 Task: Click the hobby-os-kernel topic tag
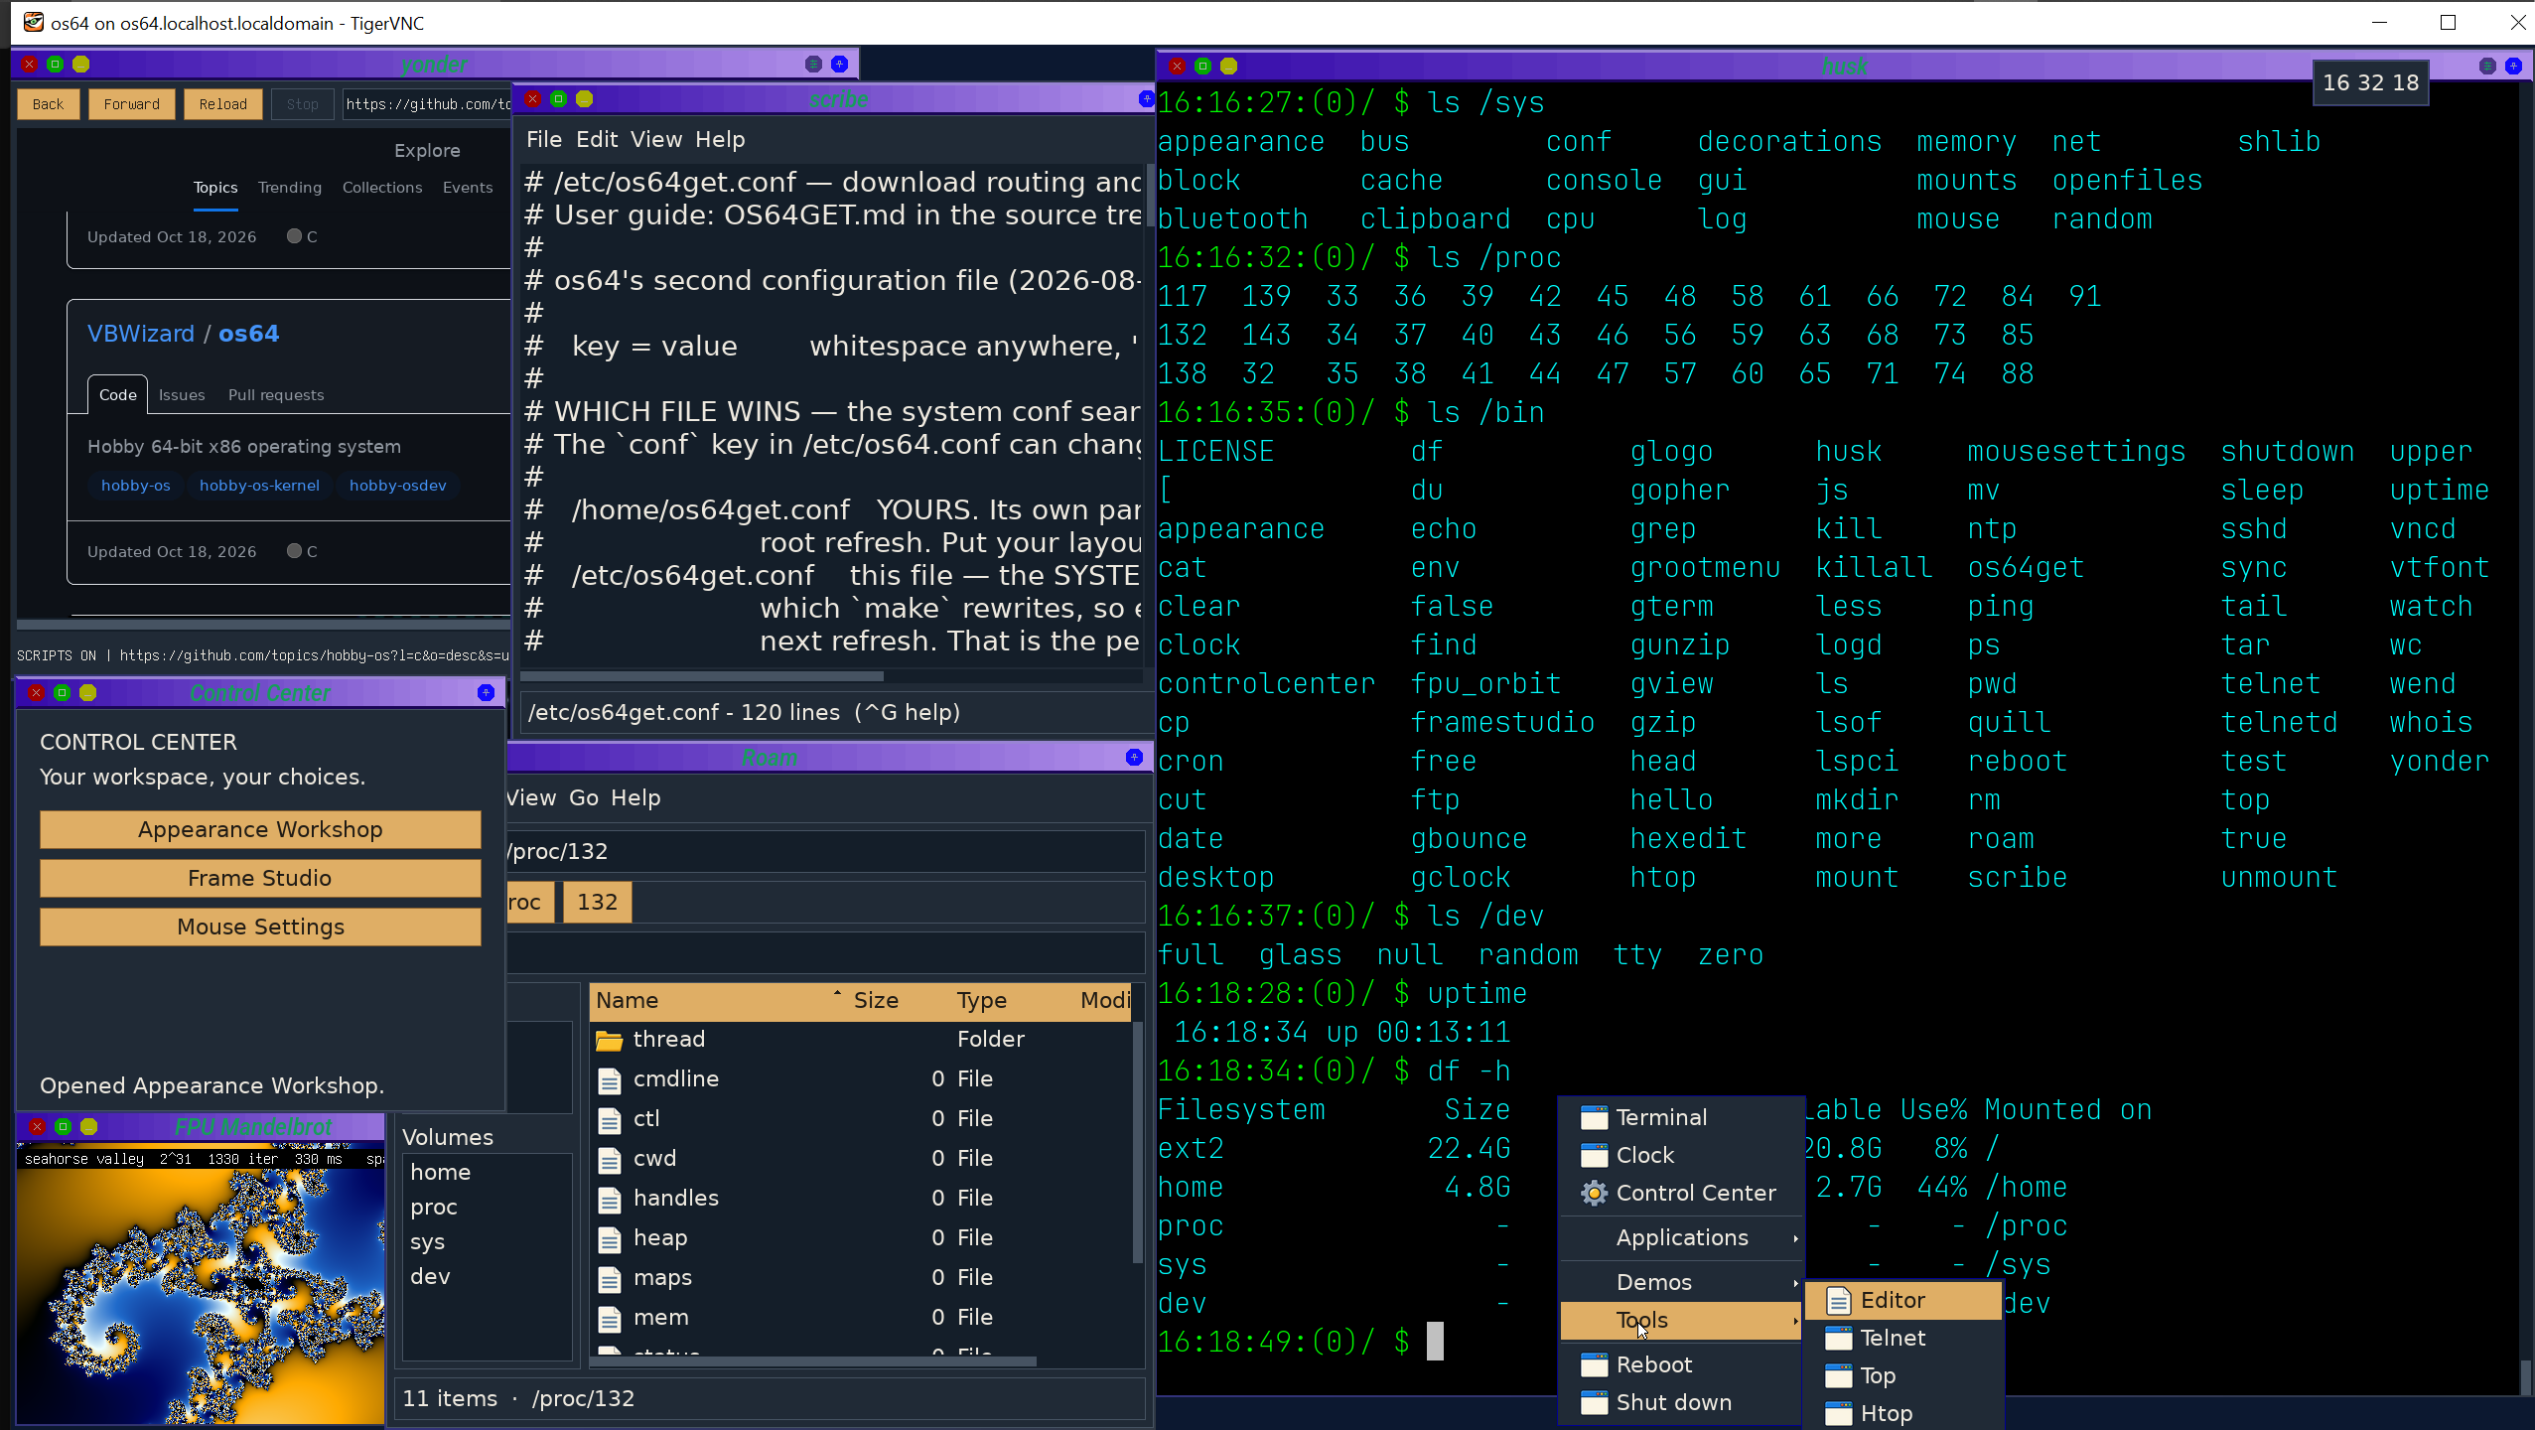pos(259,486)
